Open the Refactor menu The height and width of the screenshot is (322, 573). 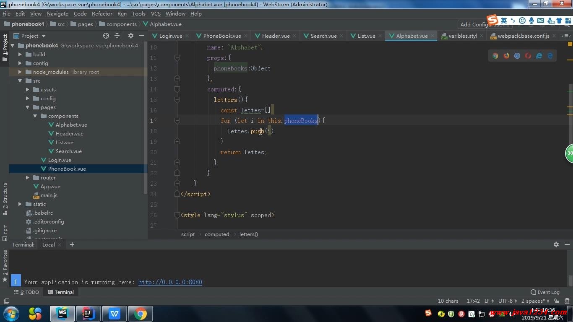(x=102, y=14)
